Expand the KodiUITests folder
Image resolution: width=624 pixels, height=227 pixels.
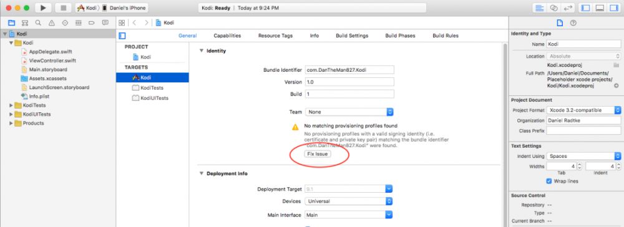pyautogui.click(x=11, y=114)
